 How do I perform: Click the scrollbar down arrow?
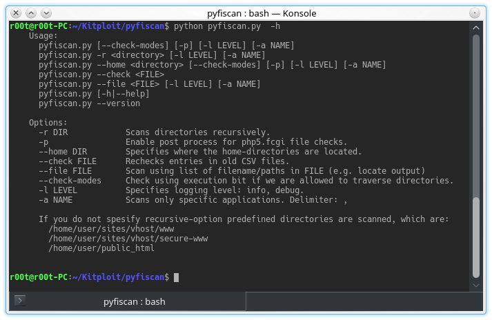click(476, 285)
